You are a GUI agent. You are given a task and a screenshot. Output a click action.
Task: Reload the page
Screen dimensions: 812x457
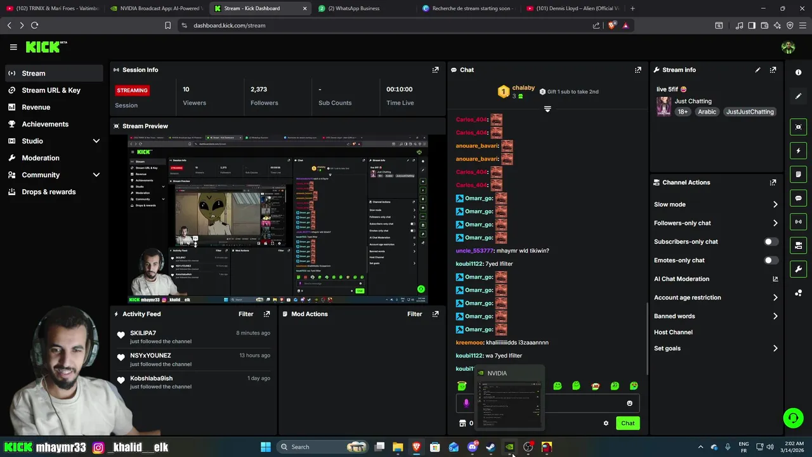pos(34,25)
